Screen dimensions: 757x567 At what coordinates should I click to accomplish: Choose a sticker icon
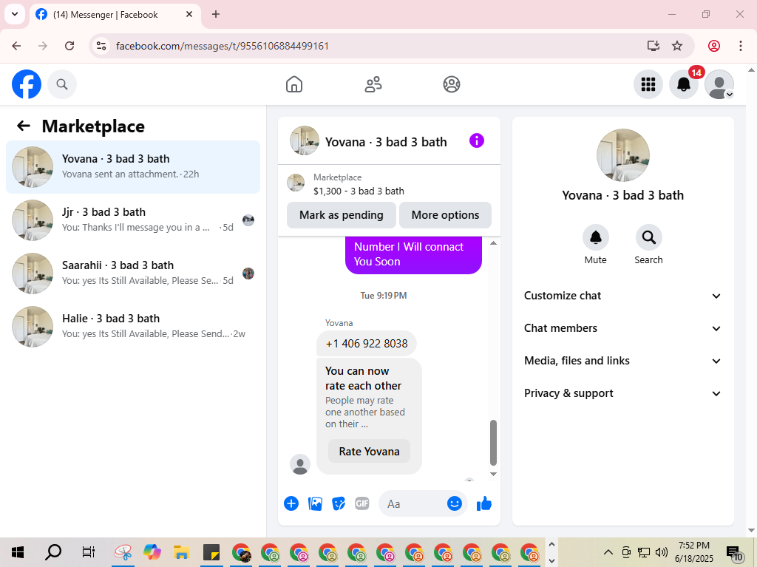[x=339, y=503]
